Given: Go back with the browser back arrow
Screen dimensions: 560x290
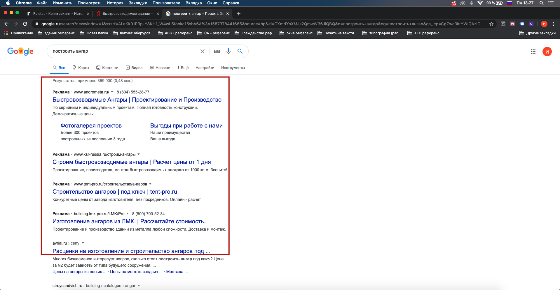Looking at the screenshot, I should [x=6, y=24].
